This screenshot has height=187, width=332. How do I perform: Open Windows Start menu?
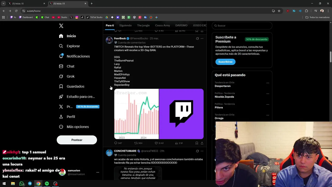4,184
